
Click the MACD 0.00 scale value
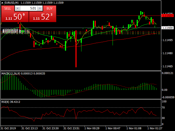[165, 90]
